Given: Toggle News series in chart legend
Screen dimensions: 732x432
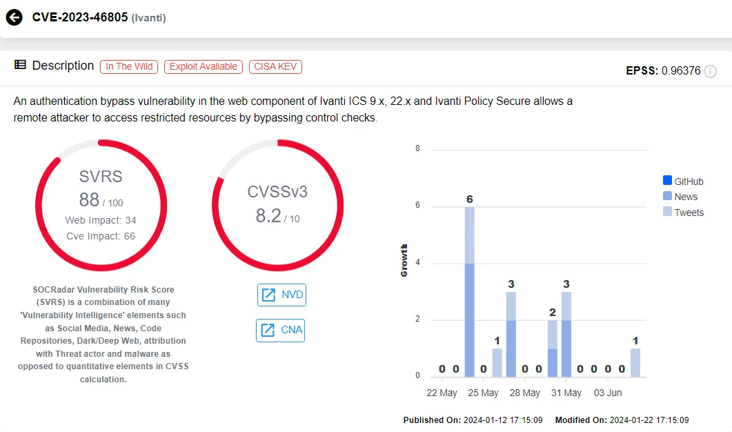Looking at the screenshot, I should tap(680, 197).
